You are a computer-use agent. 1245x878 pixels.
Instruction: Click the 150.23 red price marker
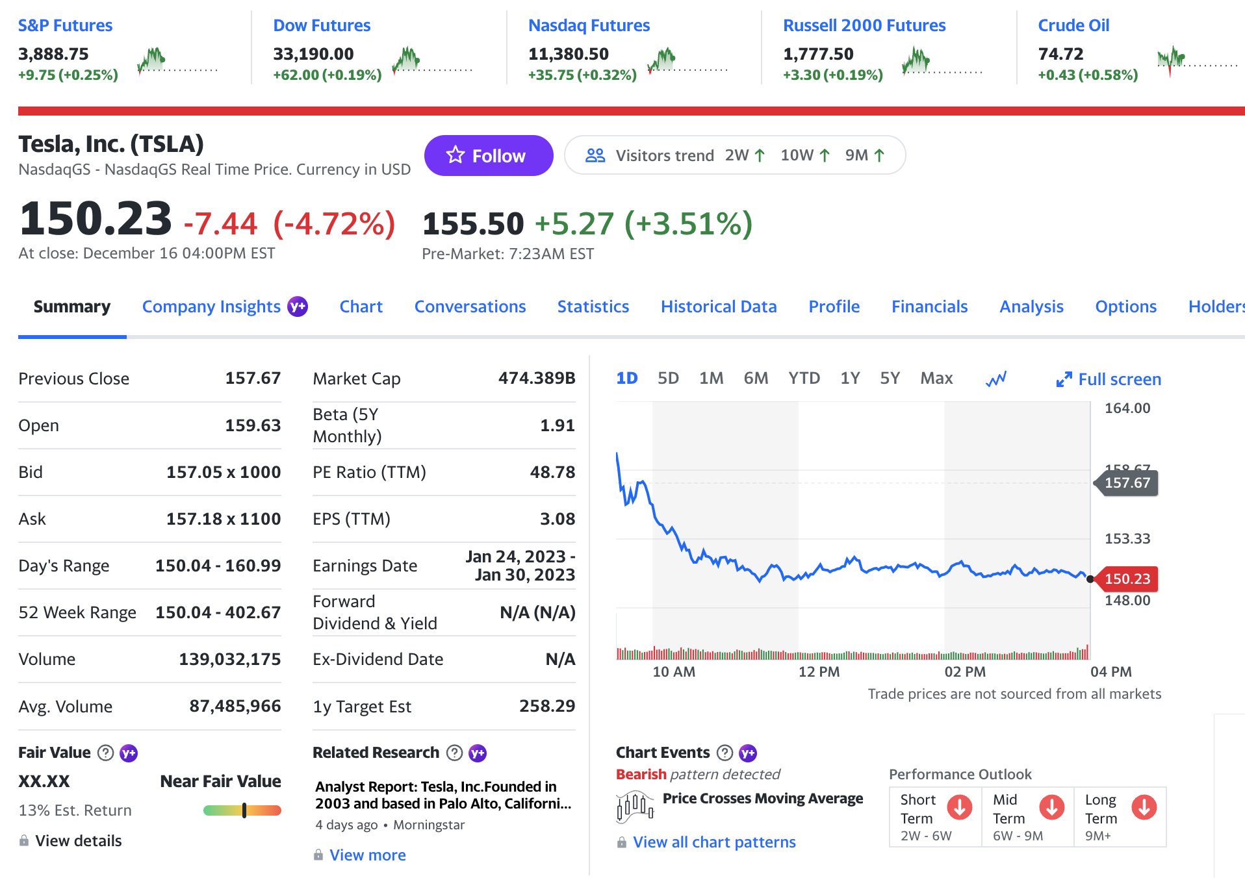click(1127, 579)
